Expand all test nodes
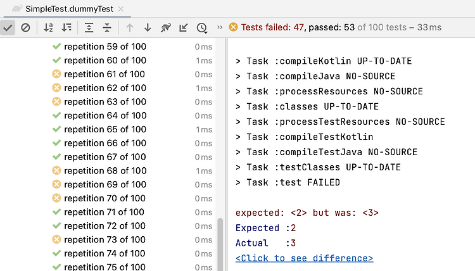Viewport: 475px width, 271px height. point(89,28)
